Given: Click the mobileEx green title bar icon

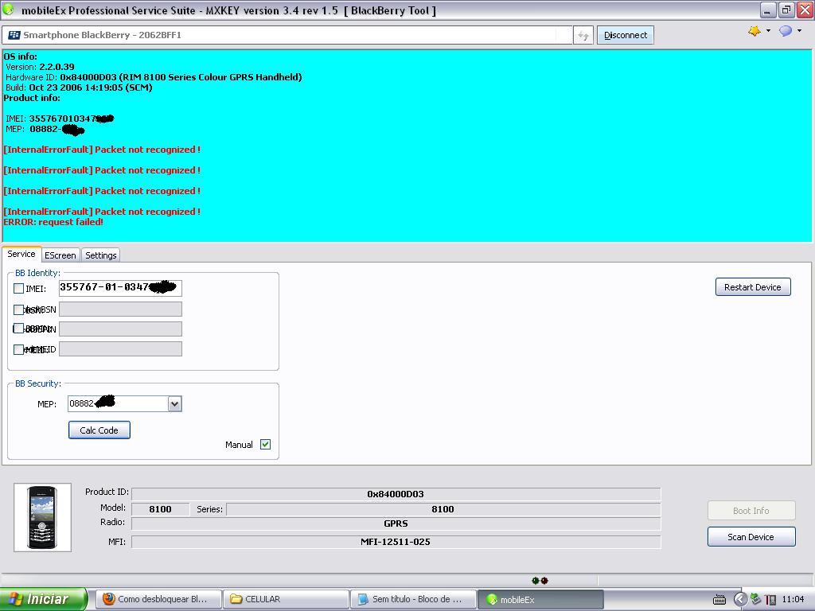Looking at the screenshot, I should 8,10.
